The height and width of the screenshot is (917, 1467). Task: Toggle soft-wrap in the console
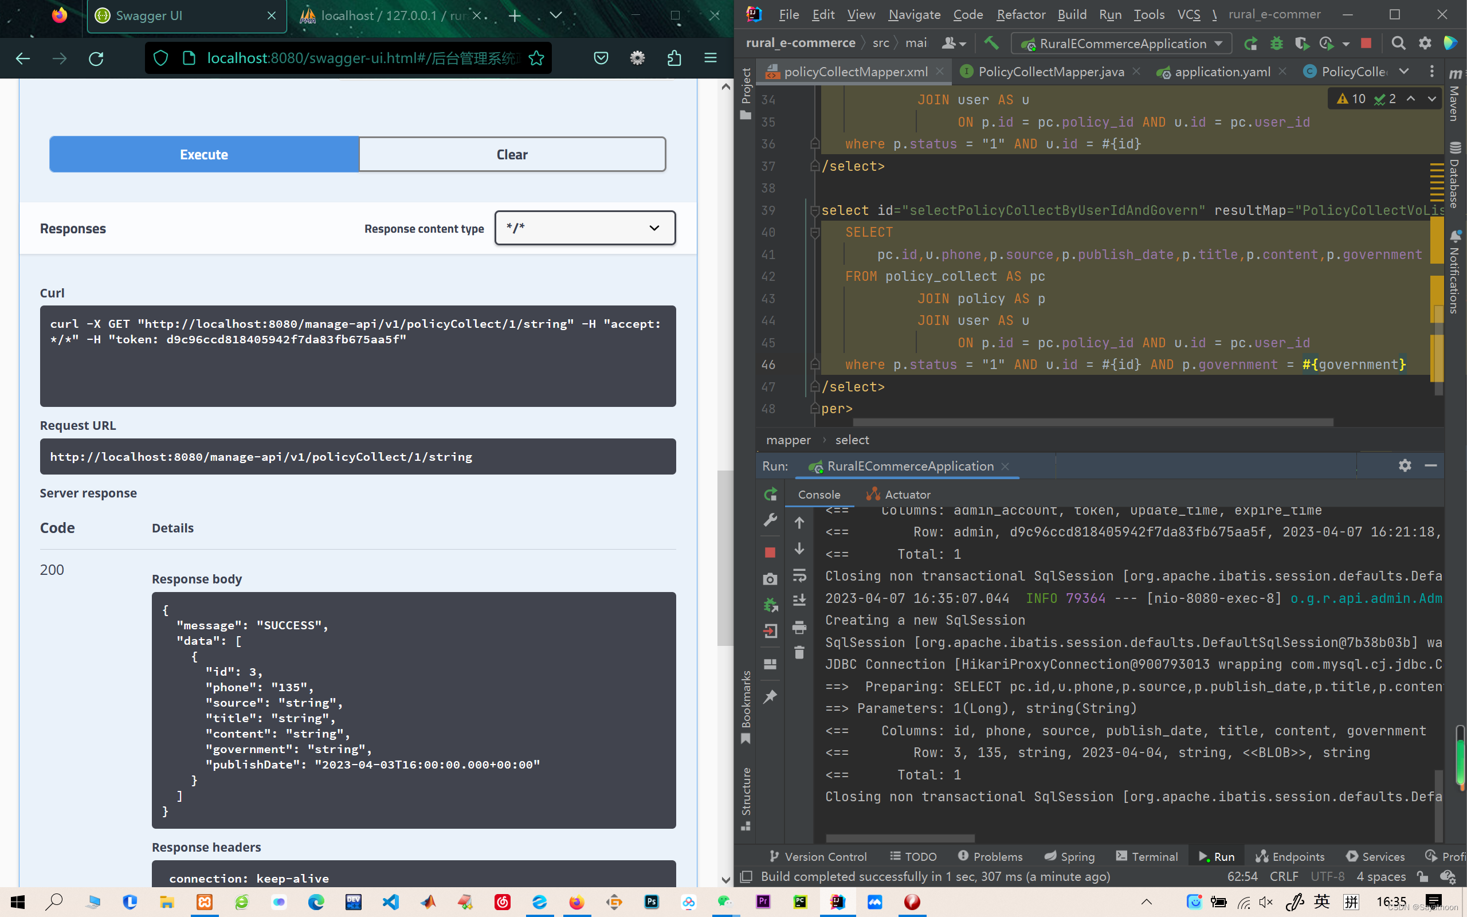click(x=799, y=575)
